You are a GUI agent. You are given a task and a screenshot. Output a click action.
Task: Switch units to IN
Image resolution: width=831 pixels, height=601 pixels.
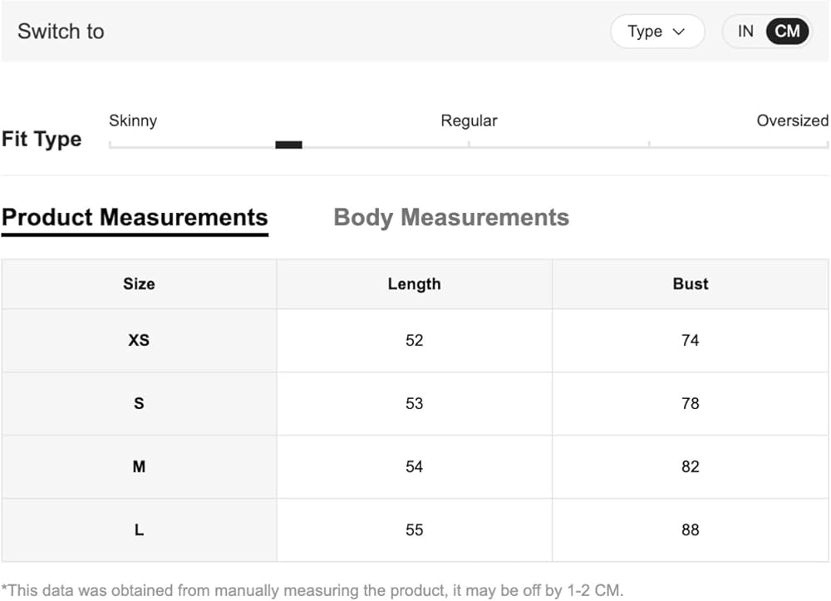tap(745, 32)
